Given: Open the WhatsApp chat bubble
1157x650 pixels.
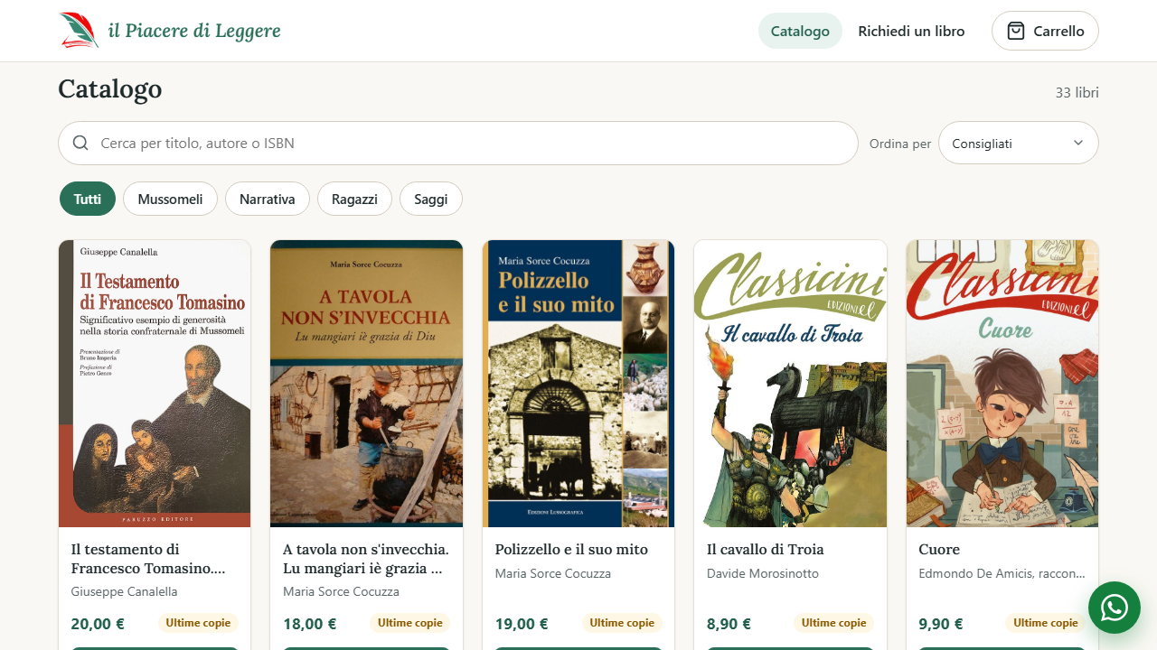Looking at the screenshot, I should pyautogui.click(x=1115, y=608).
